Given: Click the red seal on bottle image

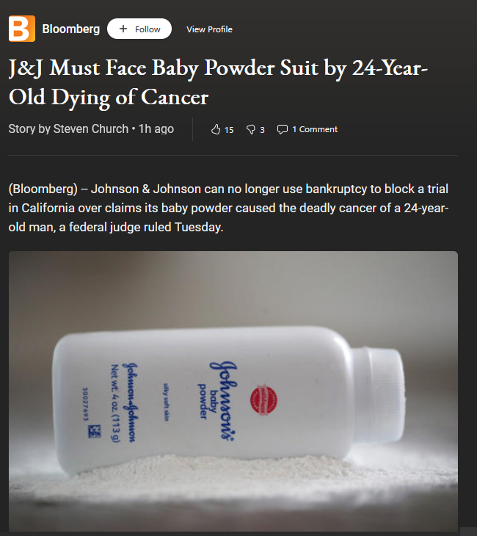Looking at the screenshot, I should tap(263, 400).
